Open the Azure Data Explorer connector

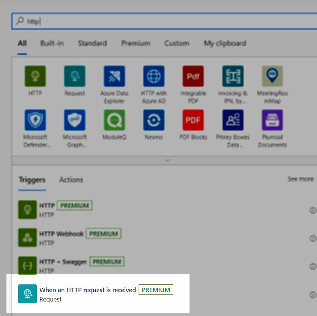tap(114, 77)
